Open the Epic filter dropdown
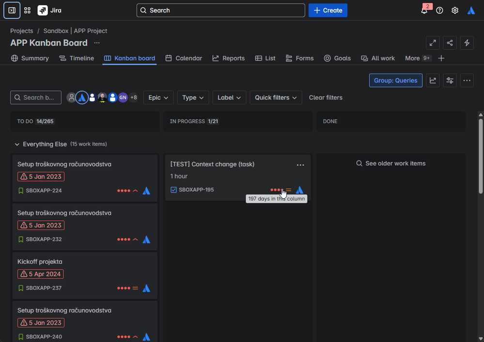The image size is (484, 342). pyautogui.click(x=158, y=98)
